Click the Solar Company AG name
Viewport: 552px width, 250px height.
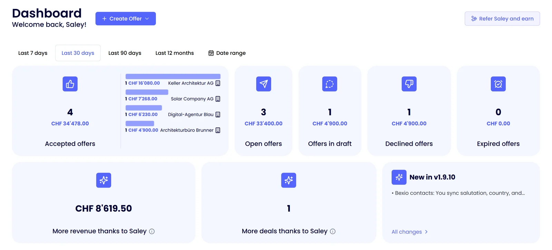(192, 99)
